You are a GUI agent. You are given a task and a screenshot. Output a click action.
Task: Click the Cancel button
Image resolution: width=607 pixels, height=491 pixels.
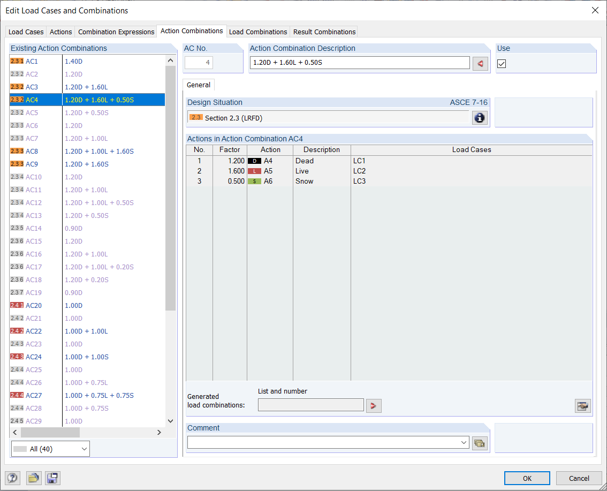(579, 478)
